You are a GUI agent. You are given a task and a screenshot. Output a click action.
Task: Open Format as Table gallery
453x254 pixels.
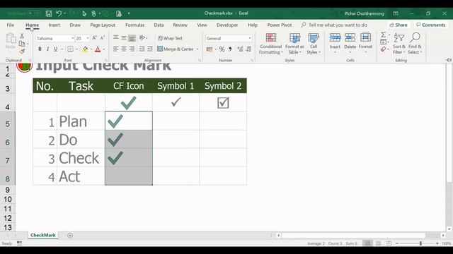click(x=294, y=44)
